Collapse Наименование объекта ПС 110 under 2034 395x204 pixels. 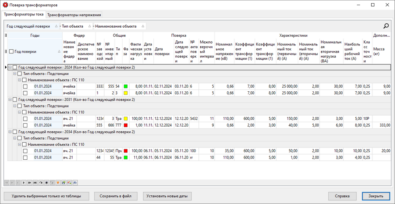pos(19,144)
